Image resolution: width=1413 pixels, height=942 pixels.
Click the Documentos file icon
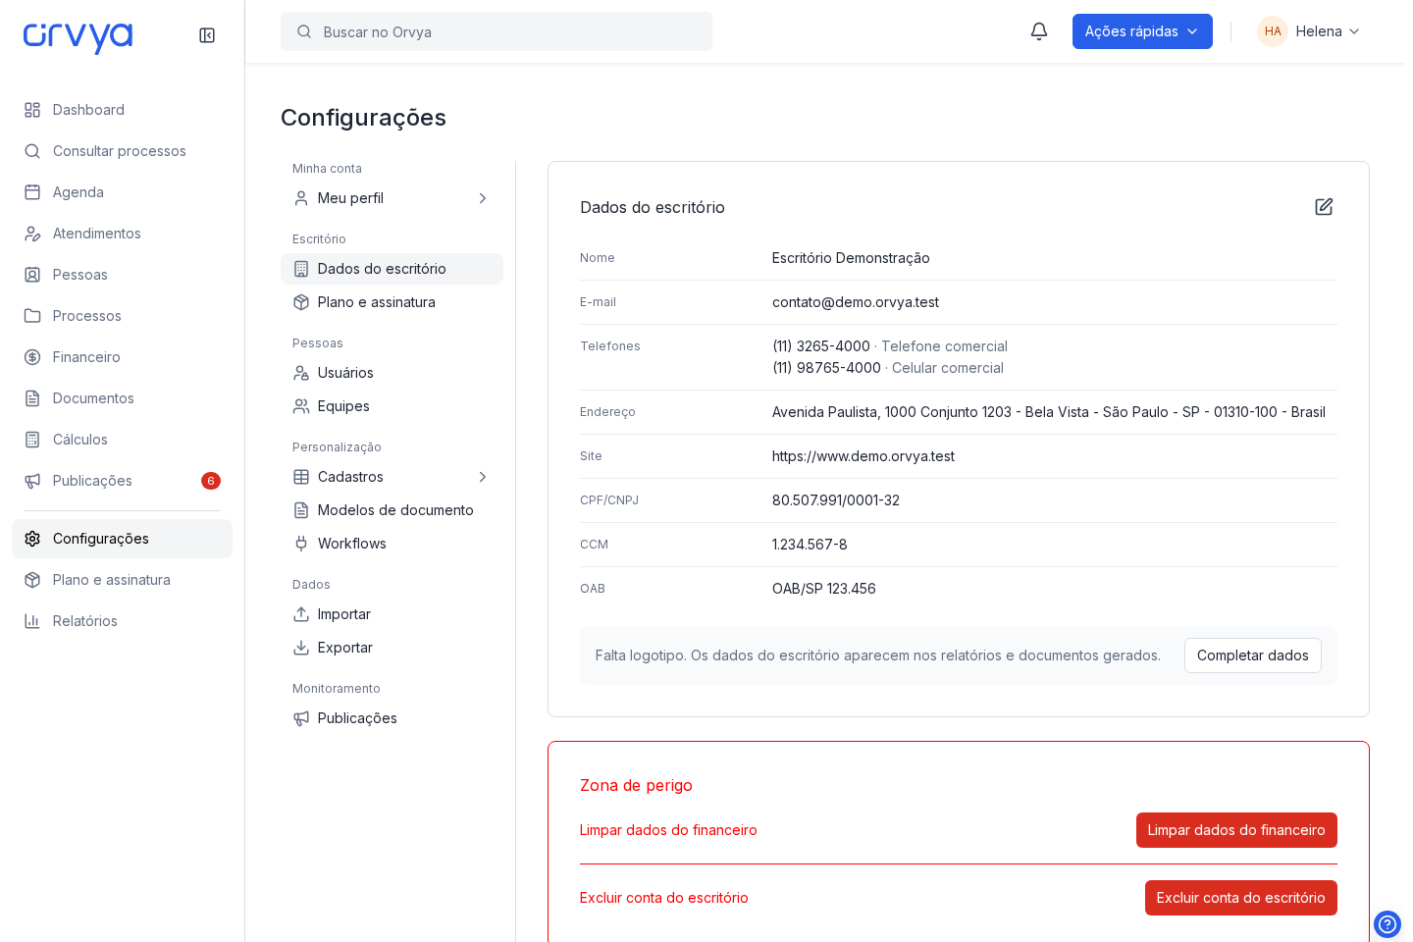[32, 398]
